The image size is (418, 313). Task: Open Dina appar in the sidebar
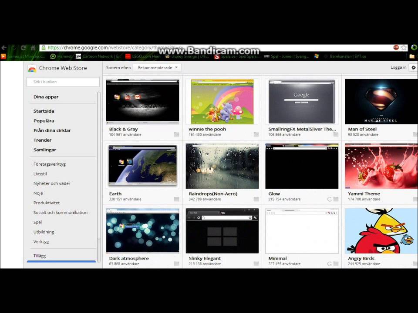click(46, 97)
